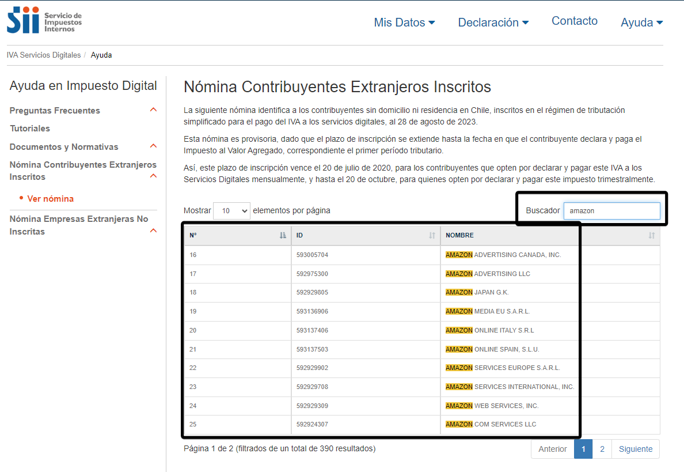Image resolution: width=684 pixels, height=472 pixels.
Task: Sort table by ID column icon
Action: coord(432,235)
